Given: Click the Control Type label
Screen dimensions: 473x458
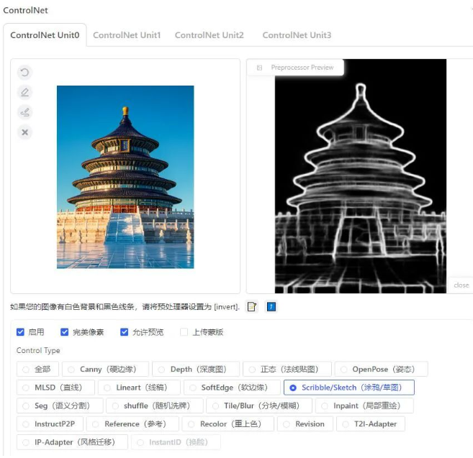Looking at the screenshot, I should (x=38, y=350).
